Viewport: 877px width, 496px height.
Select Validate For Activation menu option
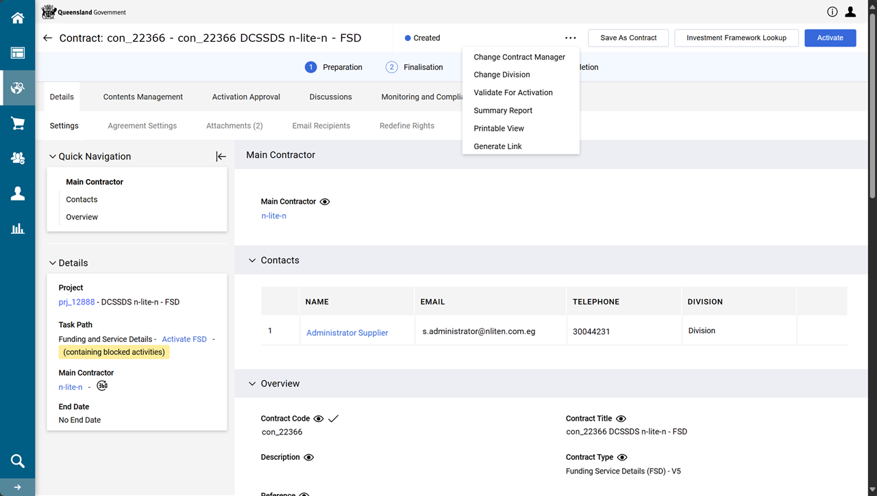pyautogui.click(x=512, y=92)
